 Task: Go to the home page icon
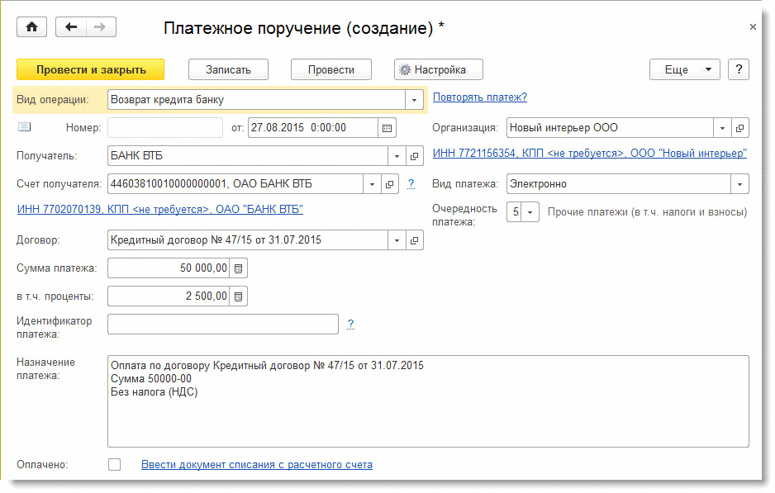pos(32,27)
